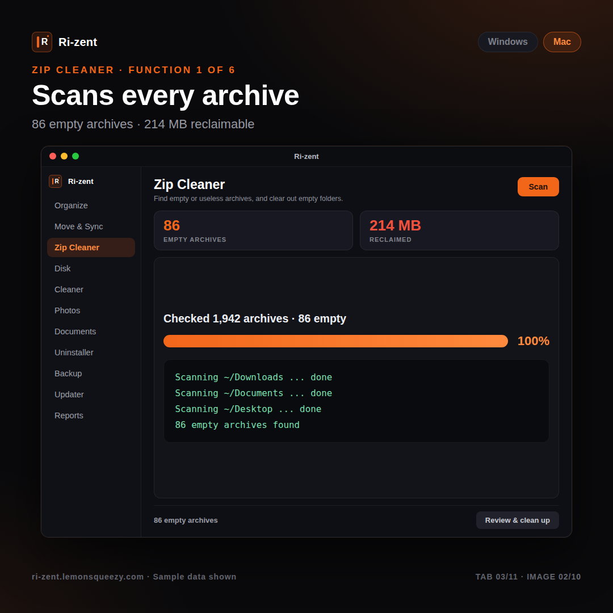Click log line 'Scanning ~/Downloads ... done'
This screenshot has height=613, width=613.
pyautogui.click(x=253, y=377)
